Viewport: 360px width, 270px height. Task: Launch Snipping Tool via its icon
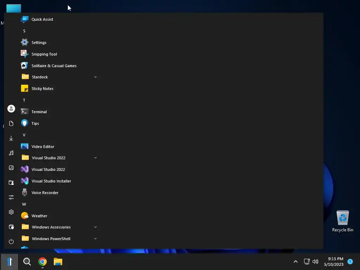pyautogui.click(x=25, y=54)
